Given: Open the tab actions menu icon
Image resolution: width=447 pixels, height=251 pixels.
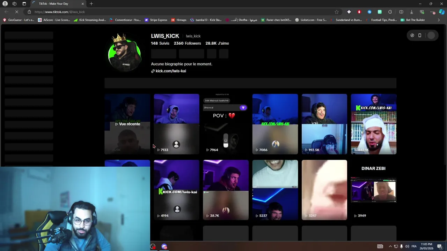Looking at the screenshot, I should coord(24,3).
